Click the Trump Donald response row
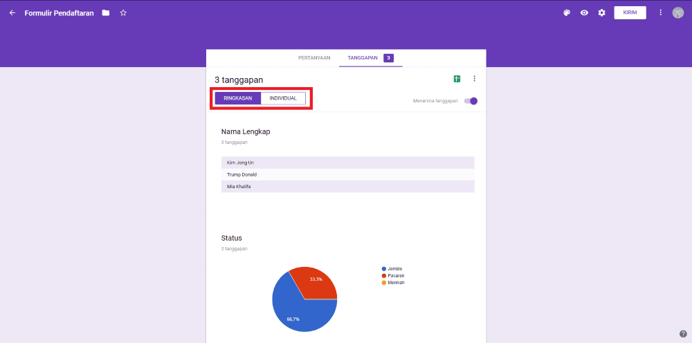The width and height of the screenshot is (692, 343). pos(348,174)
